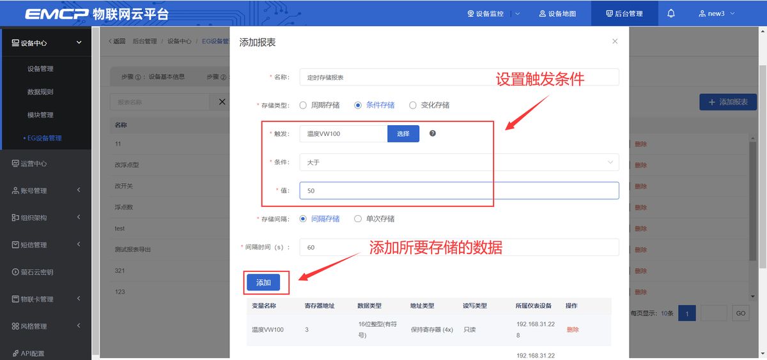
Task: Expand the new3 user account menu
Action: click(x=717, y=13)
